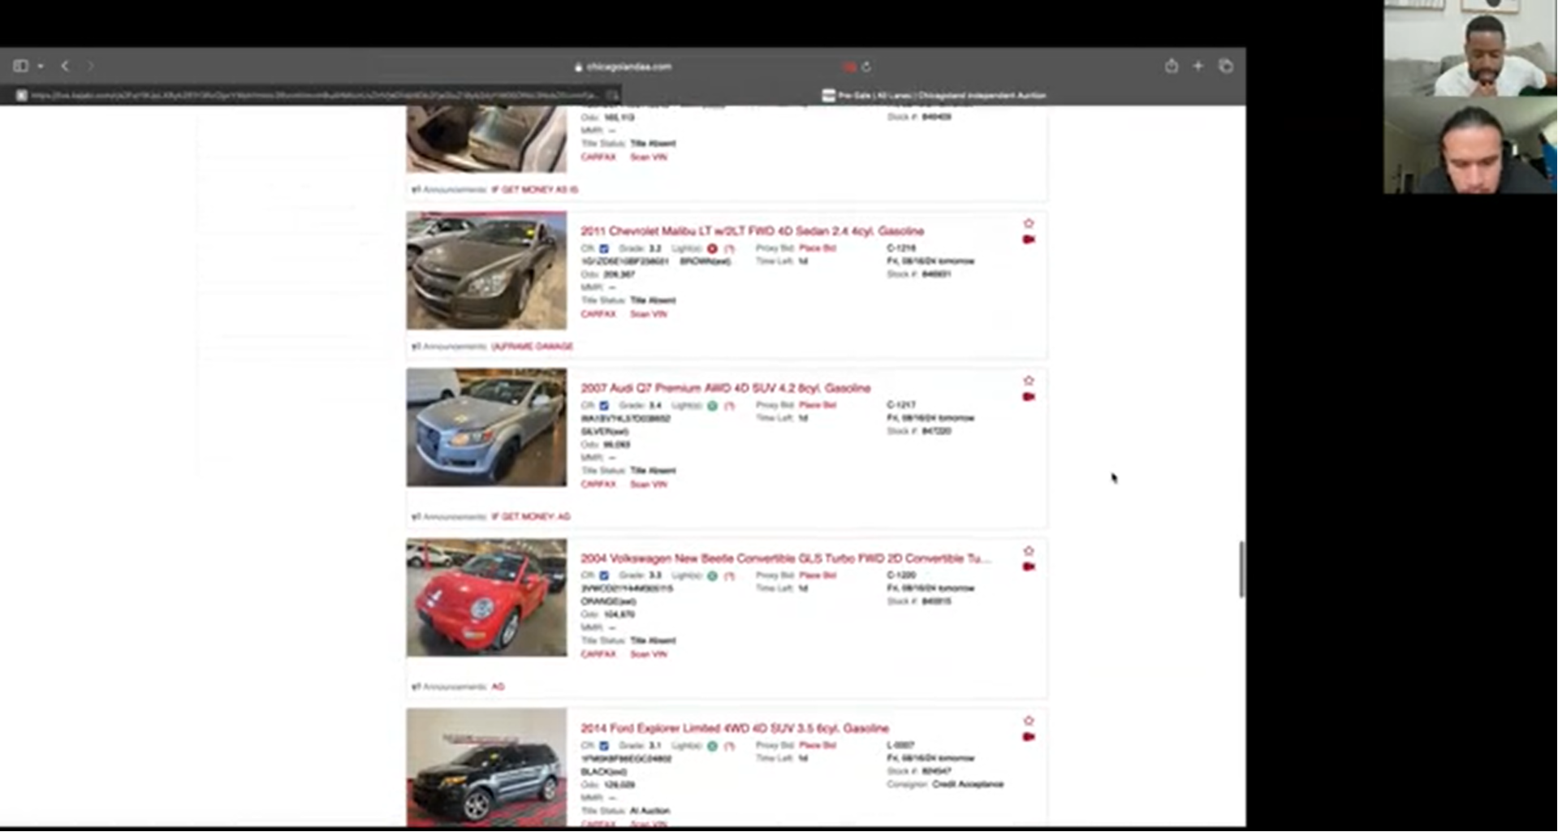Go forward with the Safari forward arrow
This screenshot has height=832, width=1558.
[90, 66]
